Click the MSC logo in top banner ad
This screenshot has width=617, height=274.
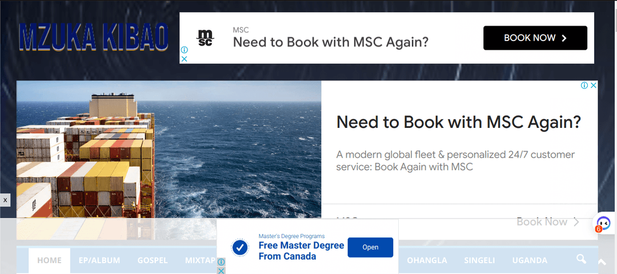pos(205,38)
